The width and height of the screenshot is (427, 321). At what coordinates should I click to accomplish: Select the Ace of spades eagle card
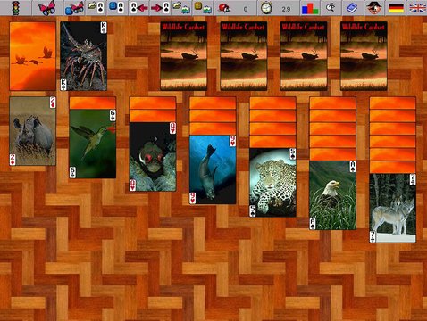click(x=333, y=195)
